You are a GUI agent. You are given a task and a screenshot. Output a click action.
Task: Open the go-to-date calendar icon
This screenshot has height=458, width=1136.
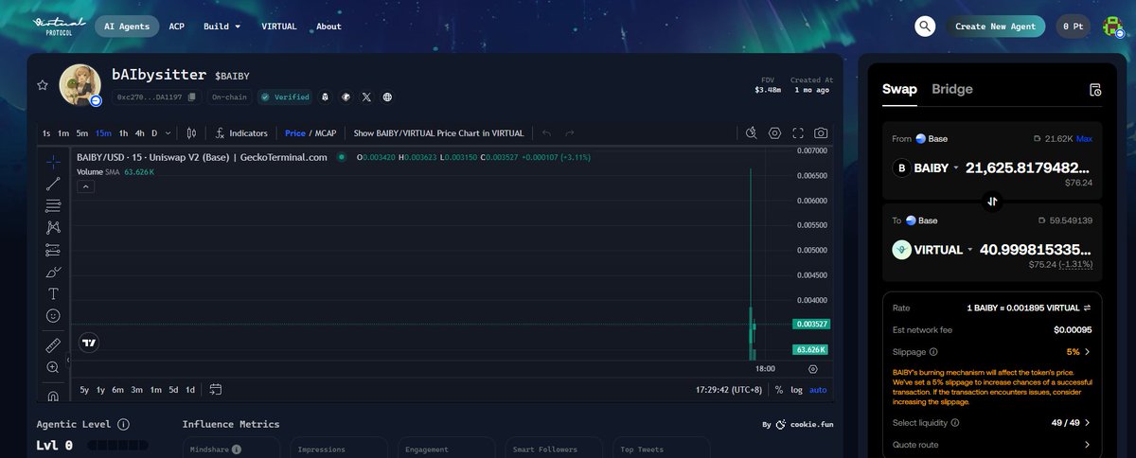tap(216, 389)
